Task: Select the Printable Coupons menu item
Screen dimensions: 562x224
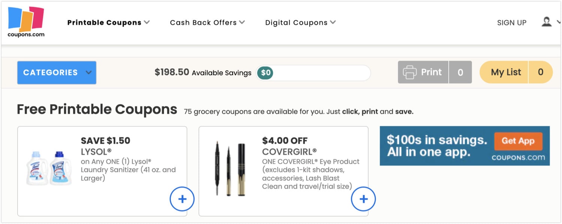Action: [x=104, y=22]
